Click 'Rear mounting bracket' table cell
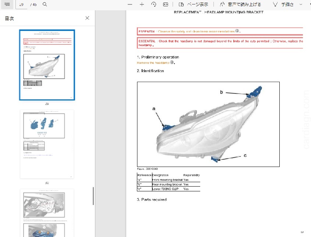This screenshot has width=311, height=237. pos(167,184)
